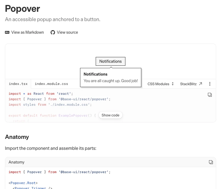
Task: Click the Popover page title
Action: point(23,9)
